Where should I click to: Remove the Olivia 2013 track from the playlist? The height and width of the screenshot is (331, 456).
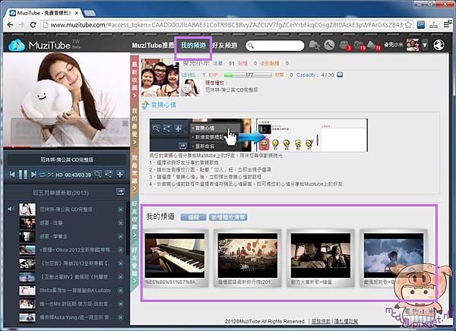coord(120,250)
